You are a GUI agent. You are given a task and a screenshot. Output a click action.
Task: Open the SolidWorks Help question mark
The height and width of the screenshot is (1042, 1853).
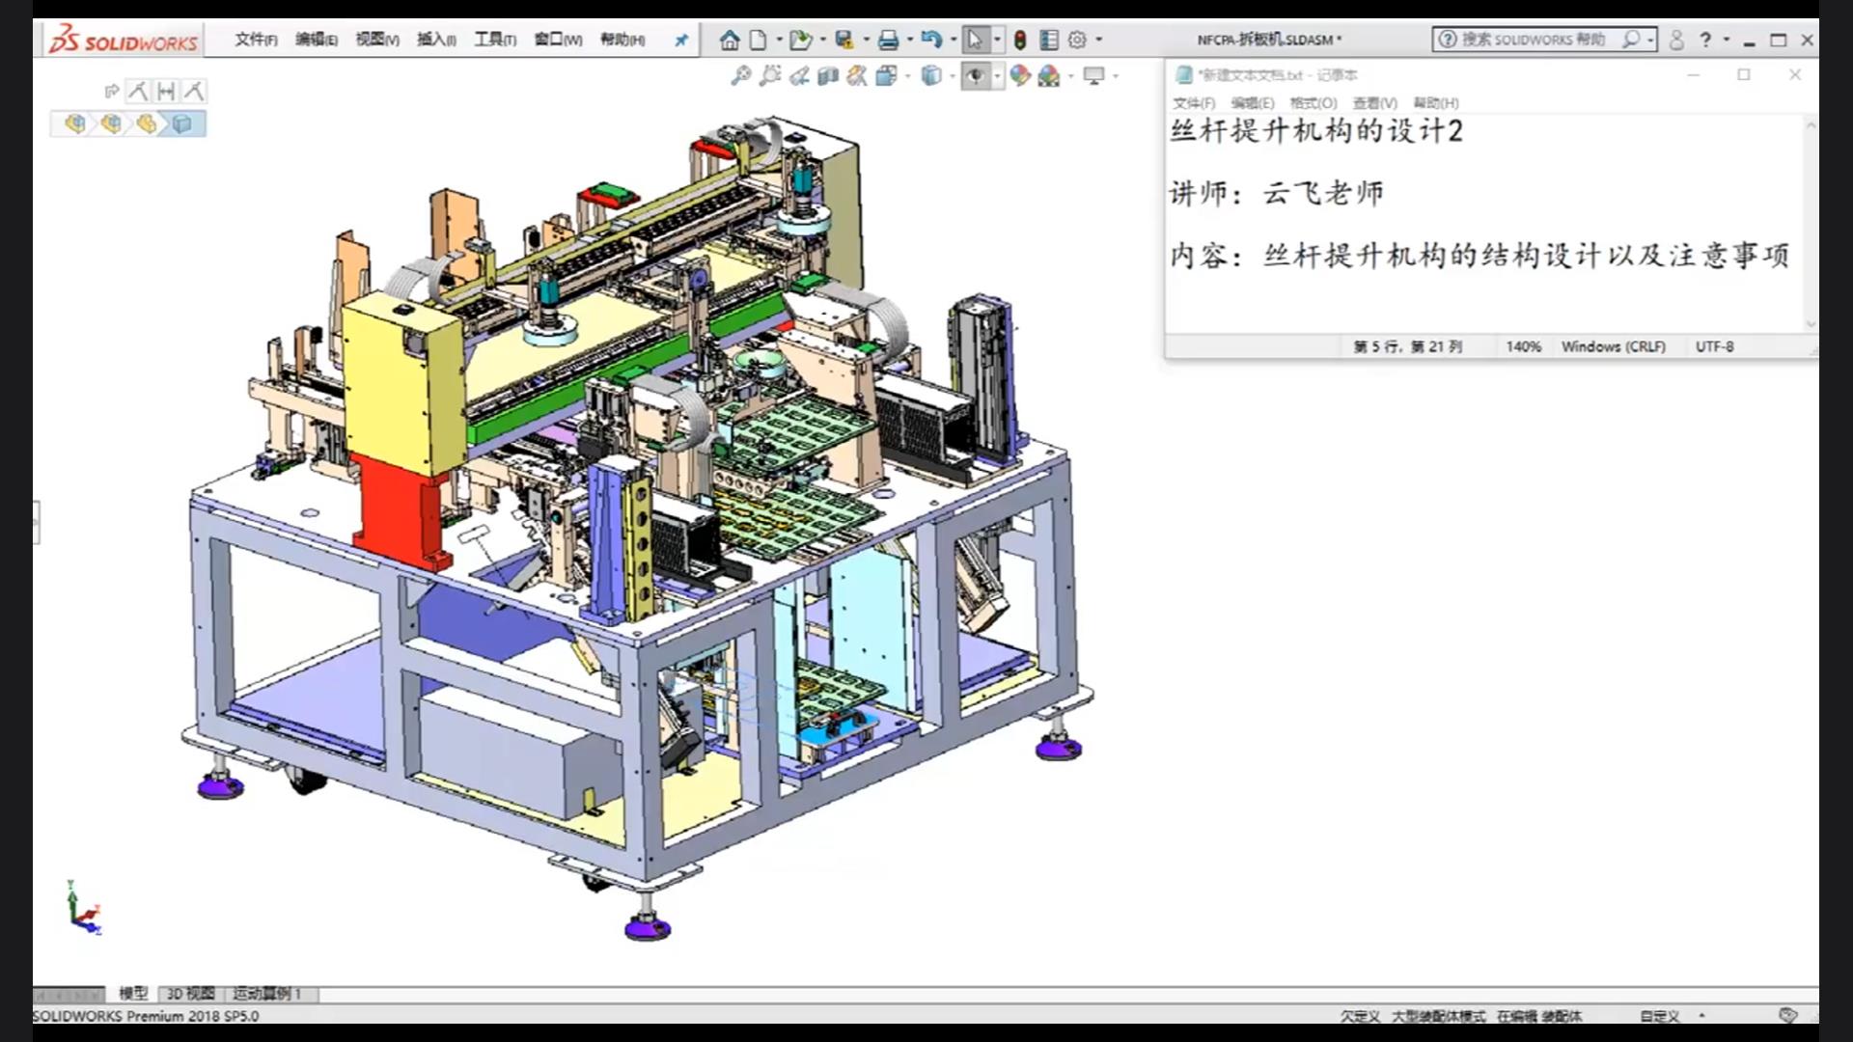tap(1705, 40)
